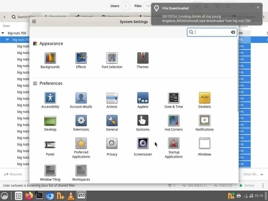The width and height of the screenshot is (268, 201).
Task: Collapse the highlighted 'big nuts 700' folder row
Action: pyautogui.click(x=7, y=40)
